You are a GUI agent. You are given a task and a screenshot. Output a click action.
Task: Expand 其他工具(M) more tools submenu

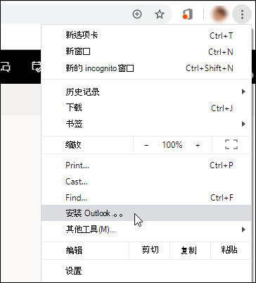click(x=146, y=229)
